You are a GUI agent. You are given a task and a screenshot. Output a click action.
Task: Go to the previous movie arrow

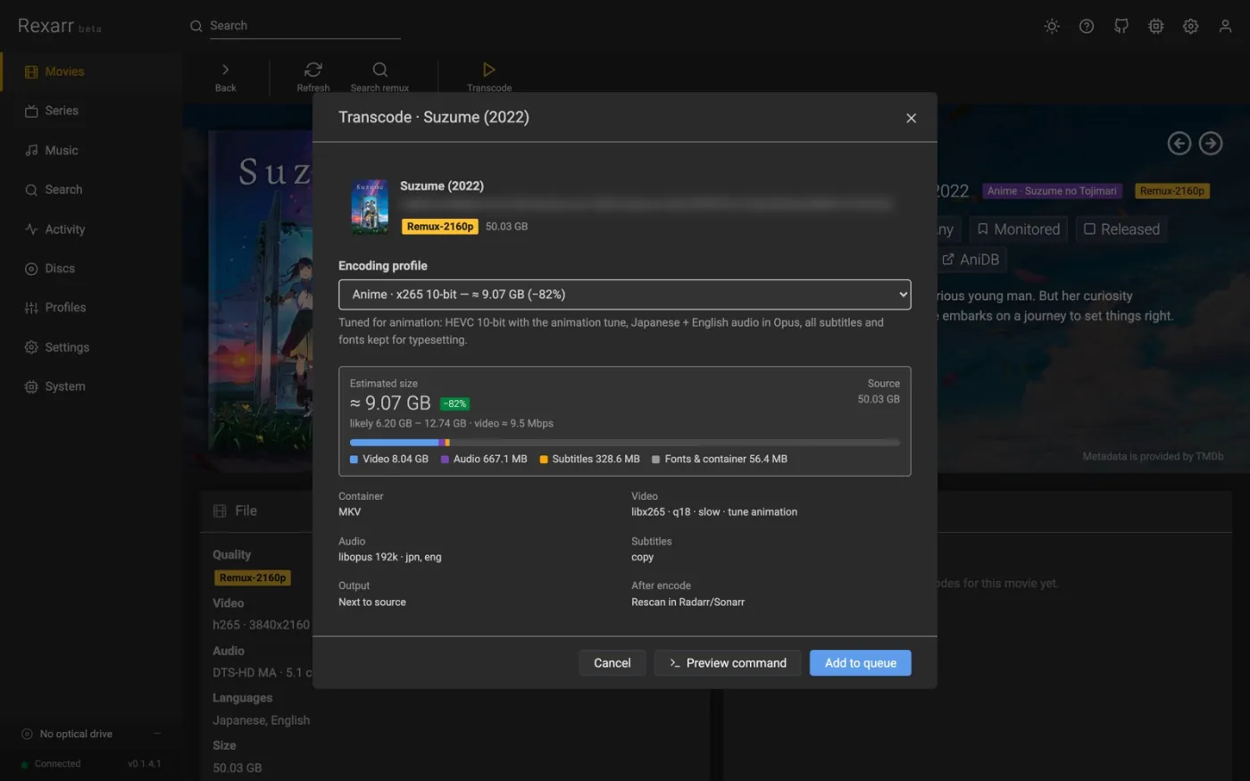click(1179, 143)
